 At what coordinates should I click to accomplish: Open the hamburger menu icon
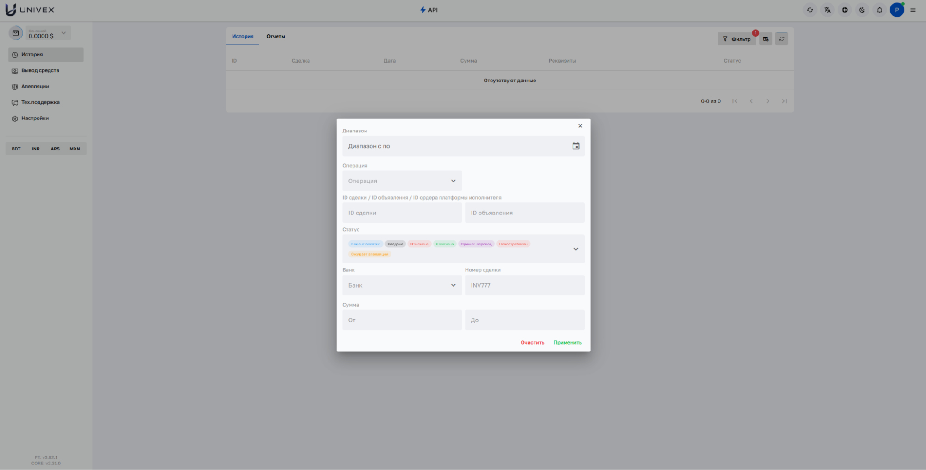pos(913,10)
